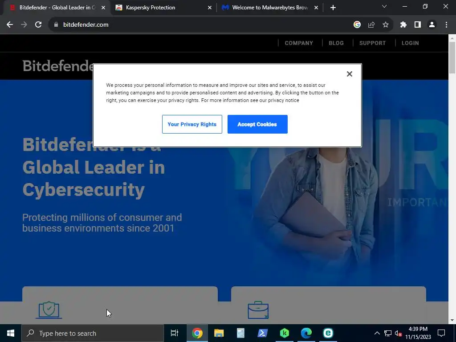The image size is (456, 342).
Task: Click the muted volume tray icon
Action: (x=398, y=333)
